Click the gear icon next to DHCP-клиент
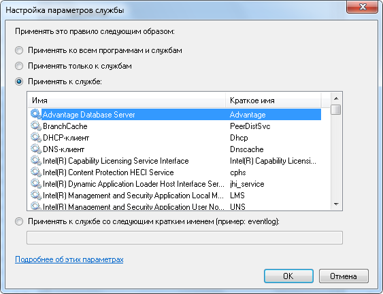This screenshot has width=383, height=294. [x=36, y=137]
